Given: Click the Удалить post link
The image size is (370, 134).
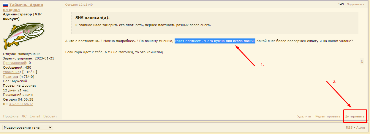Looking at the screenshot, I should click(304, 116).
